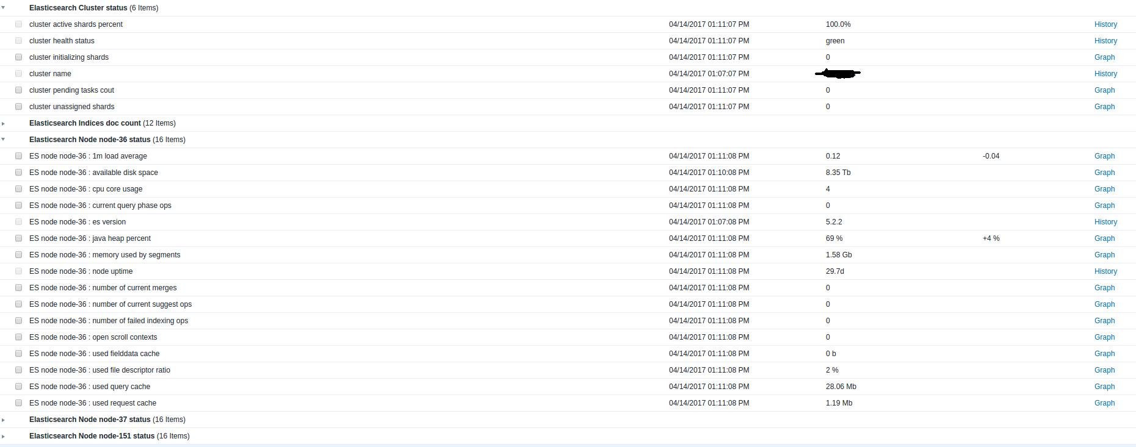Open History for node-36 es version
The image size is (1136, 447).
(x=1105, y=222)
